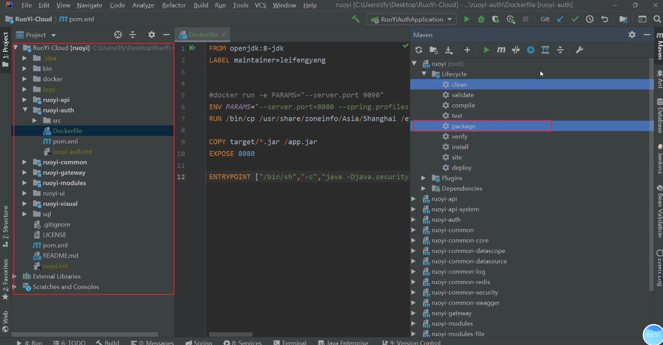Viewport: 663px width, 345px height.
Task: Open the Build menu
Action: pos(201,5)
